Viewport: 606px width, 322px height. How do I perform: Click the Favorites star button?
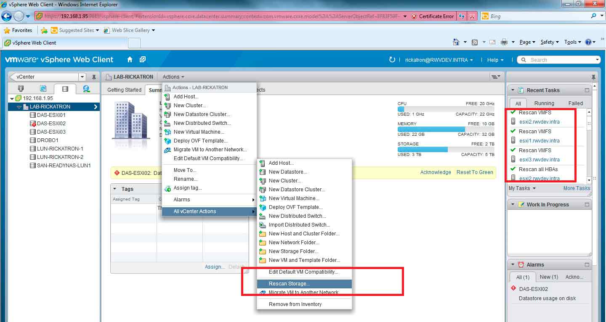point(18,30)
